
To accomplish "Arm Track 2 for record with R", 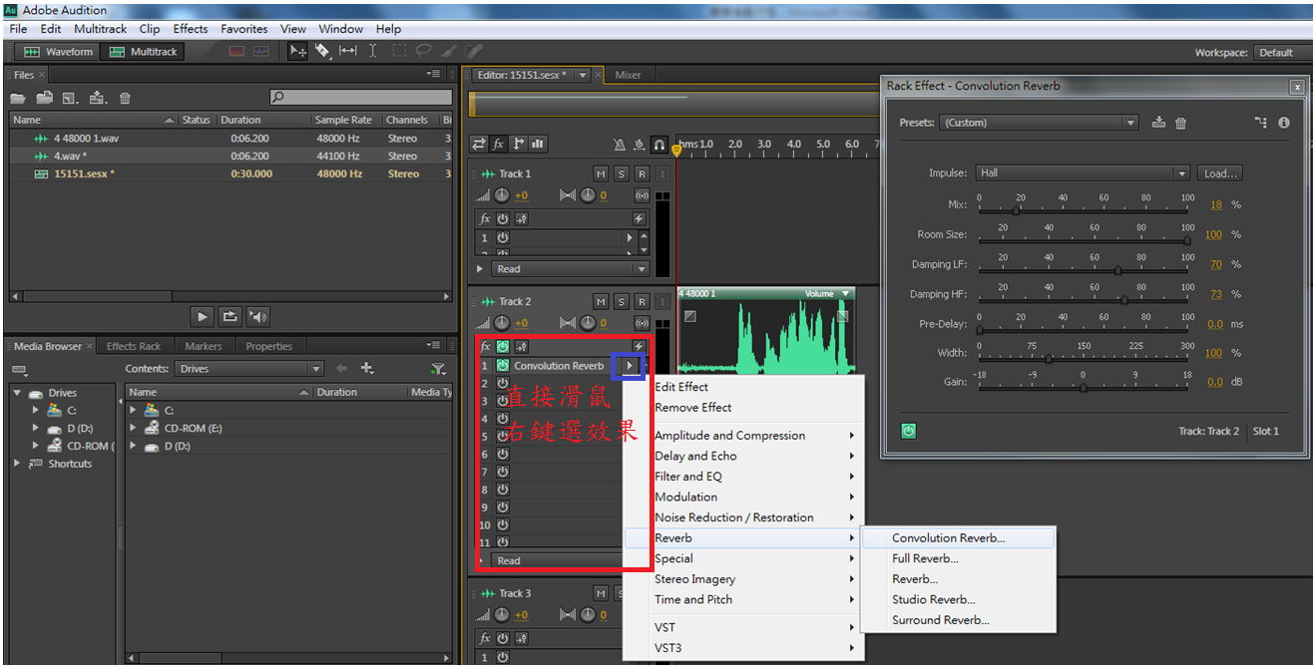I will coord(642,301).
